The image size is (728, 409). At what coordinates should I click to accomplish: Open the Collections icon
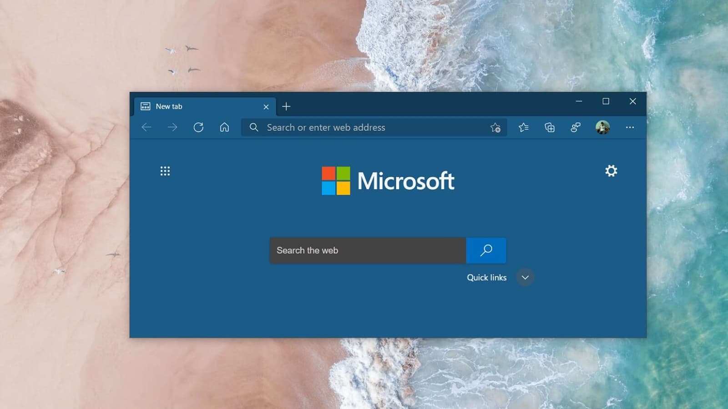click(x=550, y=128)
